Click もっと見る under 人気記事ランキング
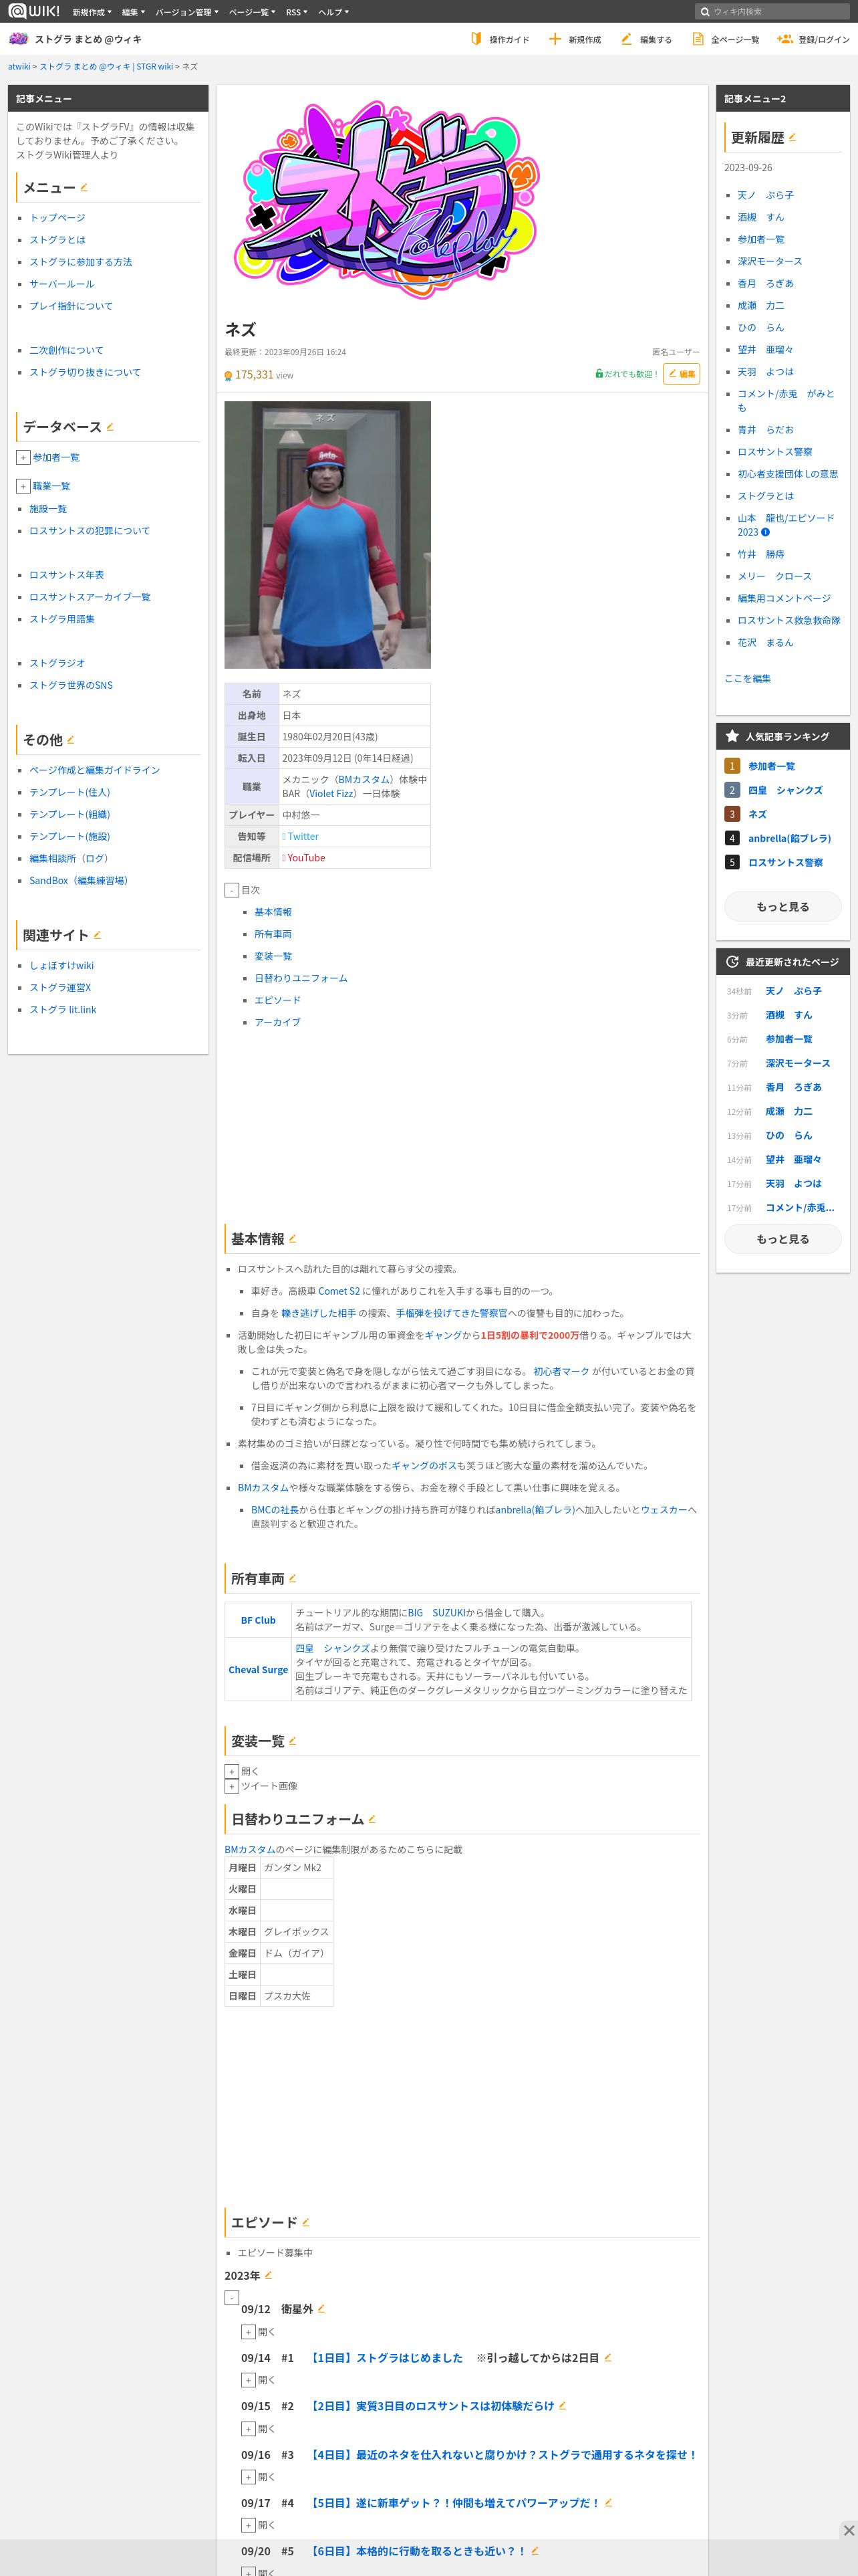Screen dimensions: 858x2576 [782, 906]
